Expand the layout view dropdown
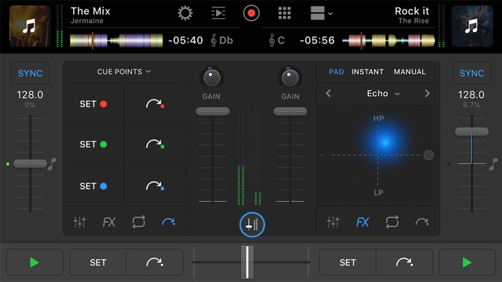 tap(322, 13)
